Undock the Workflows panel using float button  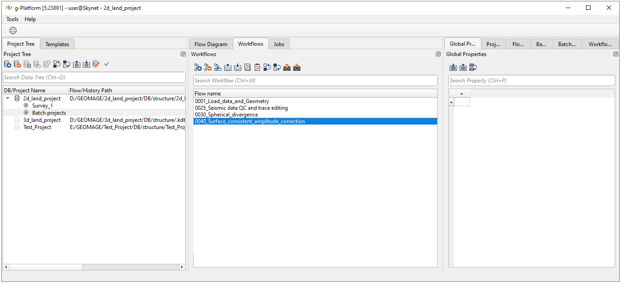[x=438, y=54]
